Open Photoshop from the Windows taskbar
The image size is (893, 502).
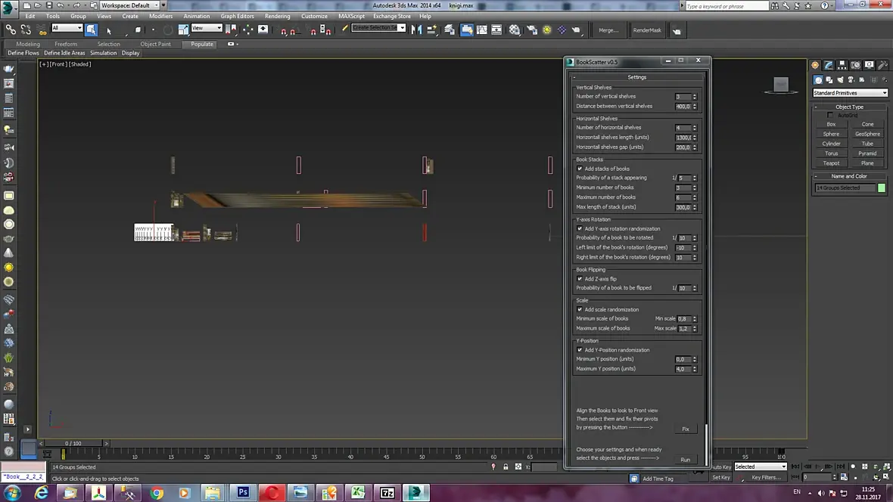(x=243, y=493)
